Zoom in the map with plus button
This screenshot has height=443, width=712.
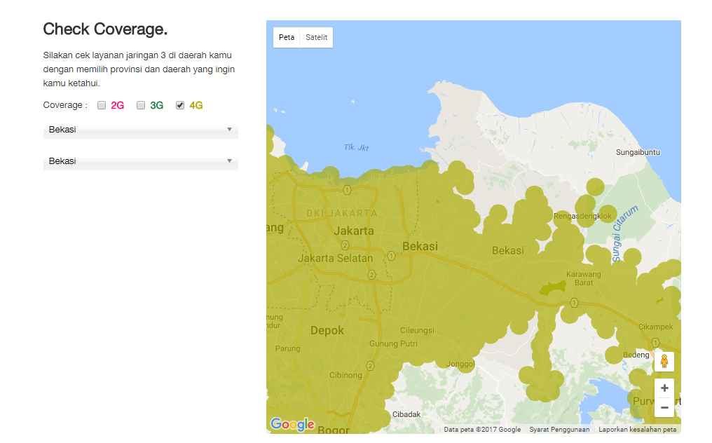pos(664,388)
